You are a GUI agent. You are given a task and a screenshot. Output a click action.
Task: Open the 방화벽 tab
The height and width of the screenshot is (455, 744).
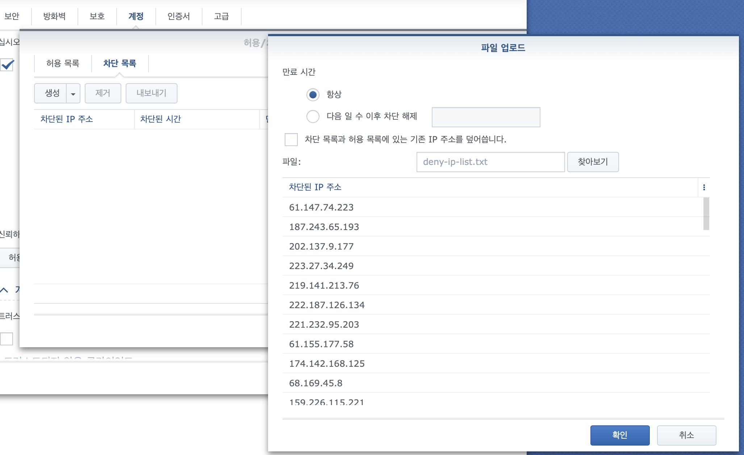54,16
